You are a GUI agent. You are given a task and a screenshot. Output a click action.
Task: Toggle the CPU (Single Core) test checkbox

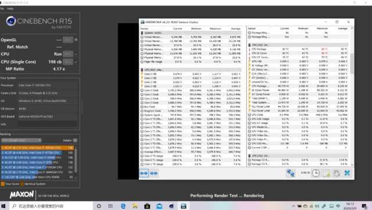pos(76,62)
